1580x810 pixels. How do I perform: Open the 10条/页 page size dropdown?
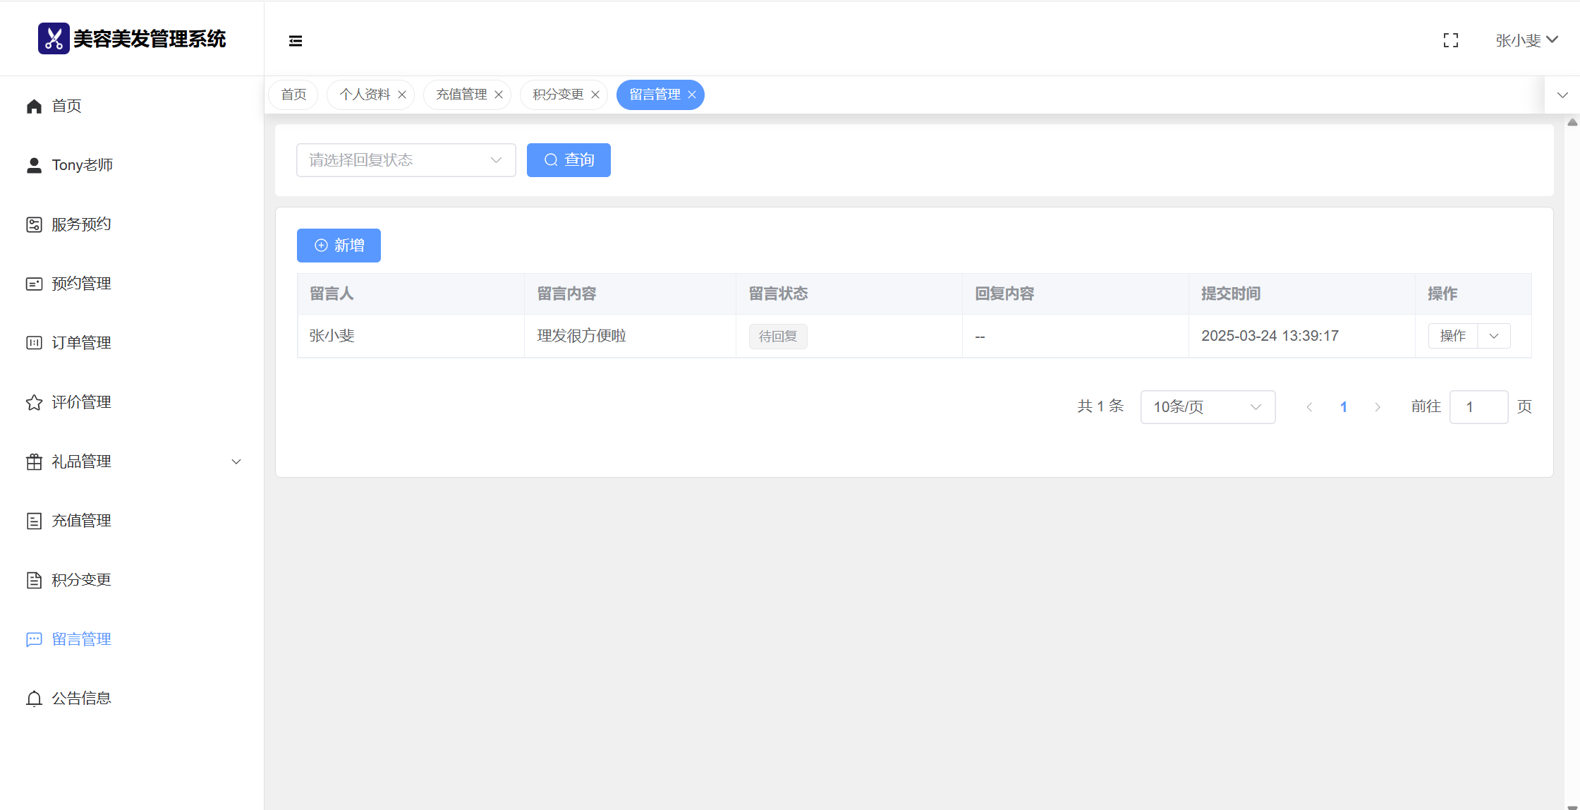click(x=1207, y=407)
